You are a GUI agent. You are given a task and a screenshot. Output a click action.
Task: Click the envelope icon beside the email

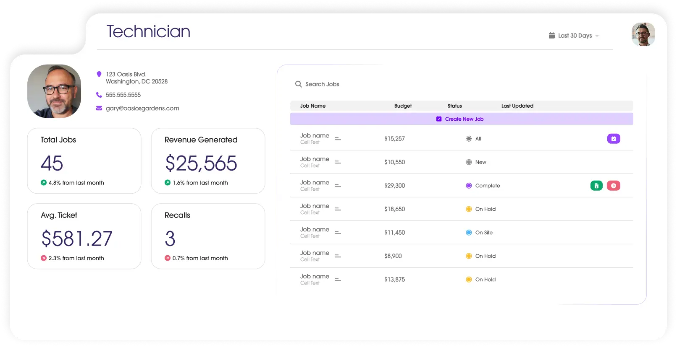click(x=99, y=108)
